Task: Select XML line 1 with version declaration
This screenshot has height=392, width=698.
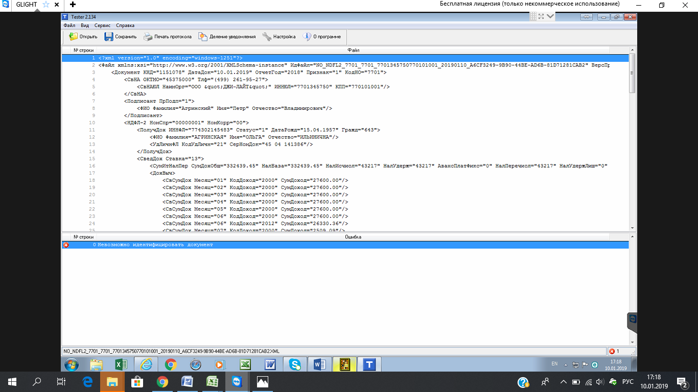Action: 345,58
